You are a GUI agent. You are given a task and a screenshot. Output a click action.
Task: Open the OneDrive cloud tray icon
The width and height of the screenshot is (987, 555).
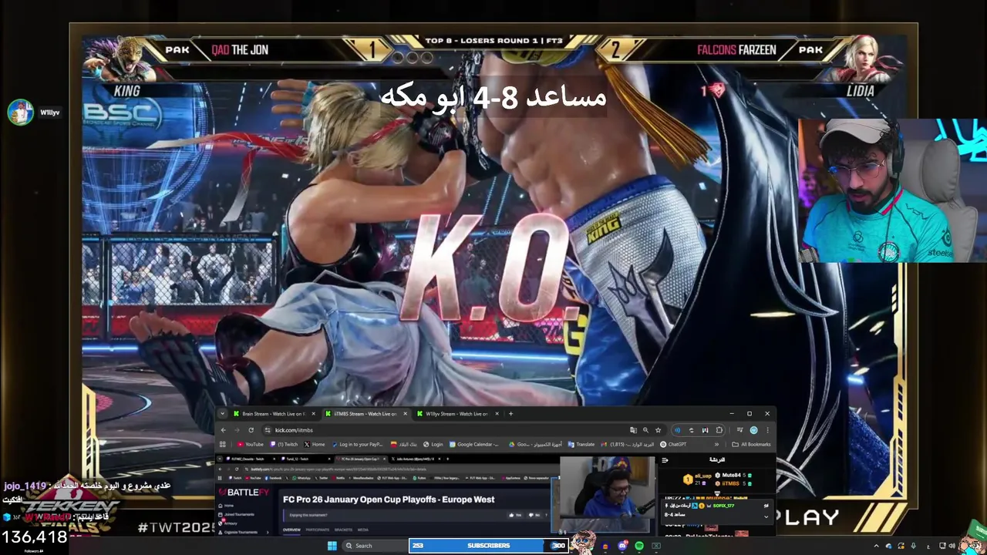tap(888, 546)
